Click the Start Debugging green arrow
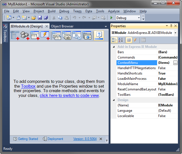This screenshot has height=154, width=182. 111,18
